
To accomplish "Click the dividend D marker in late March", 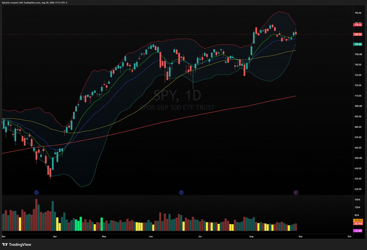I will pos(36,193).
